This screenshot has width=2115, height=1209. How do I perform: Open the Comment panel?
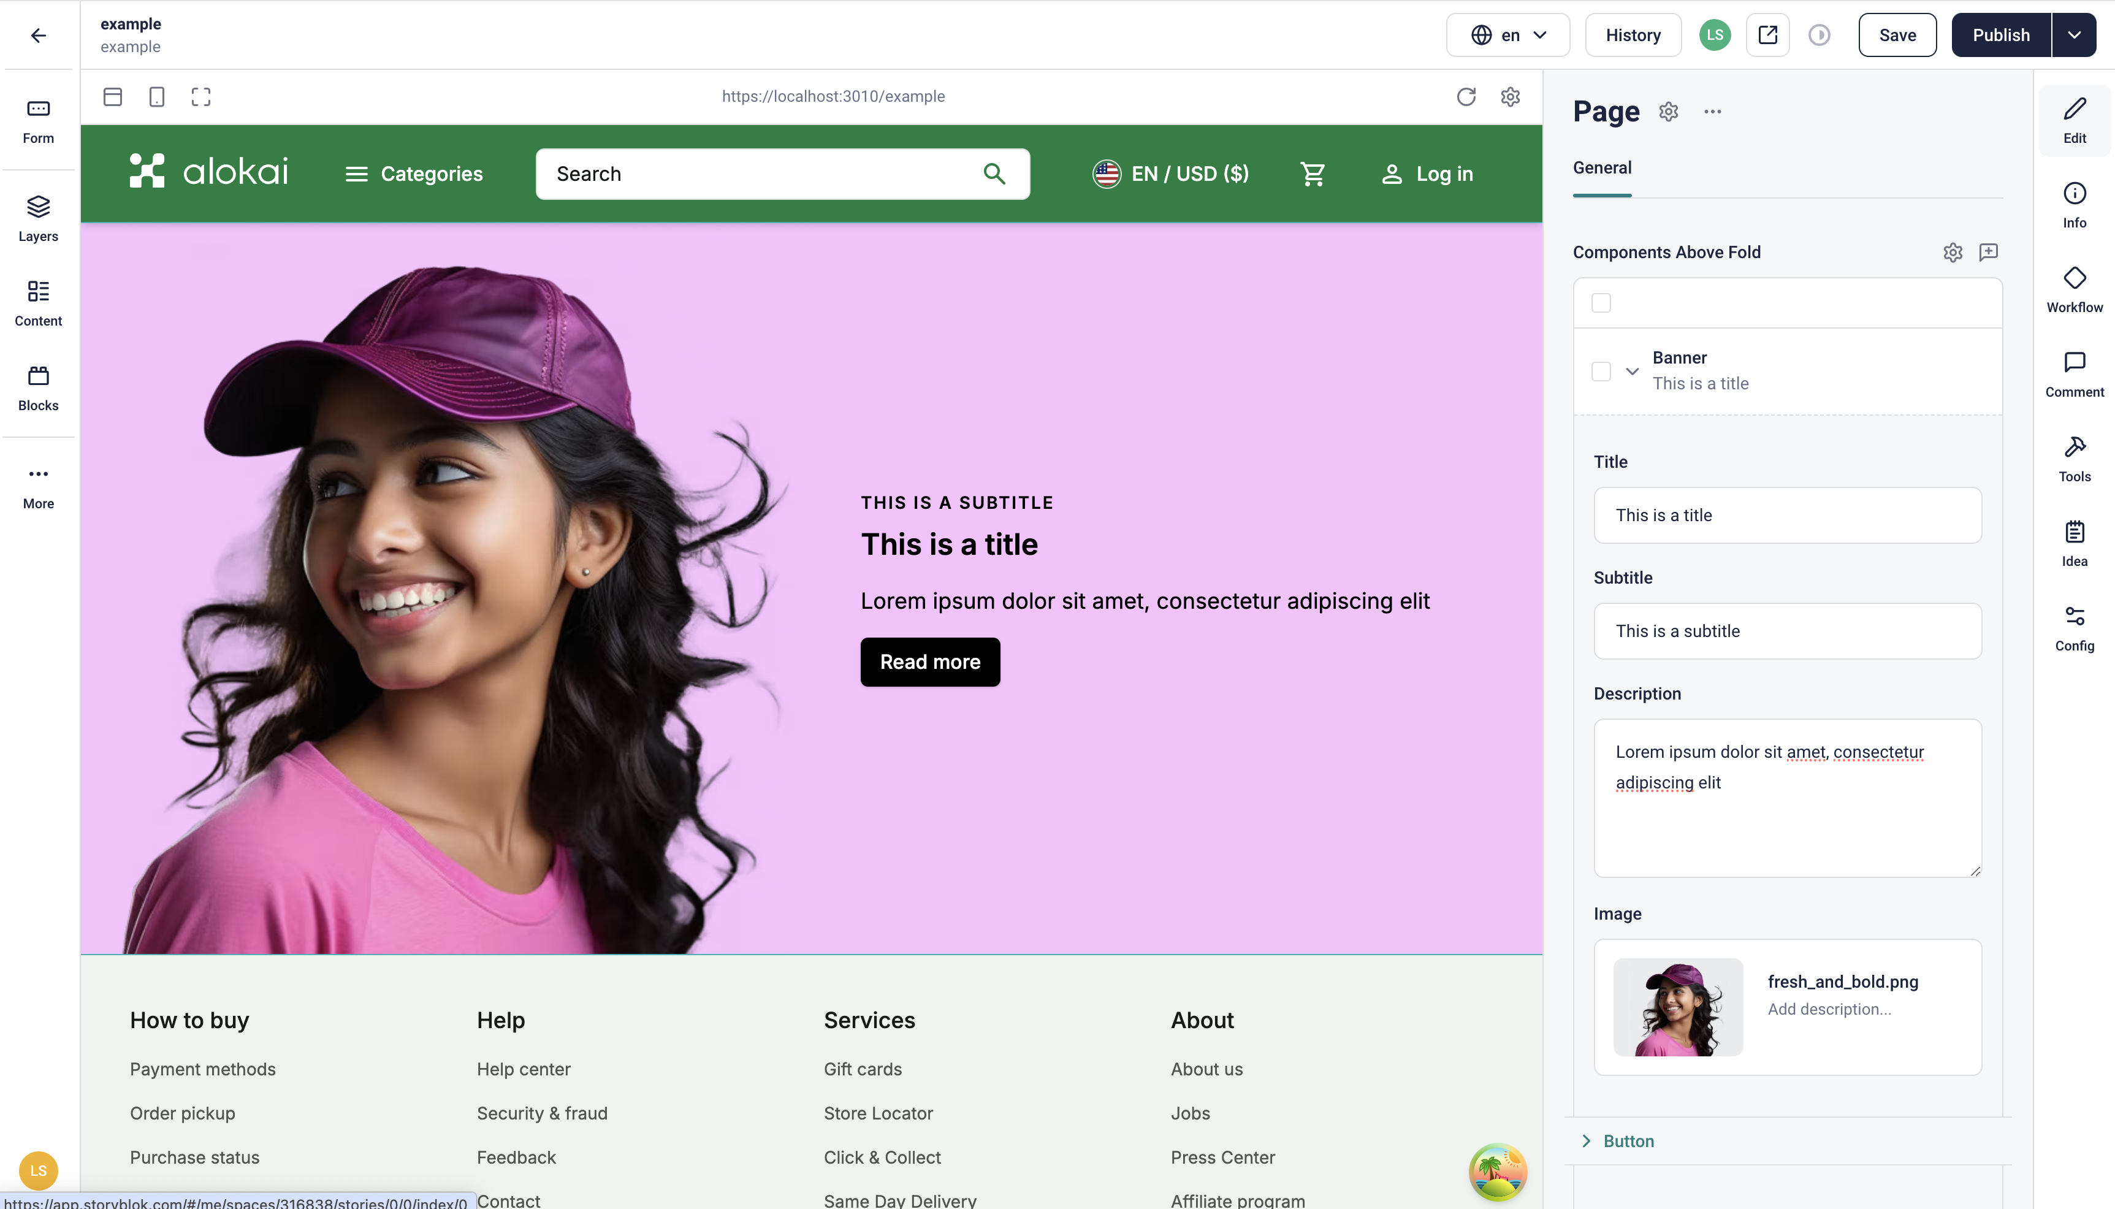[2075, 375]
